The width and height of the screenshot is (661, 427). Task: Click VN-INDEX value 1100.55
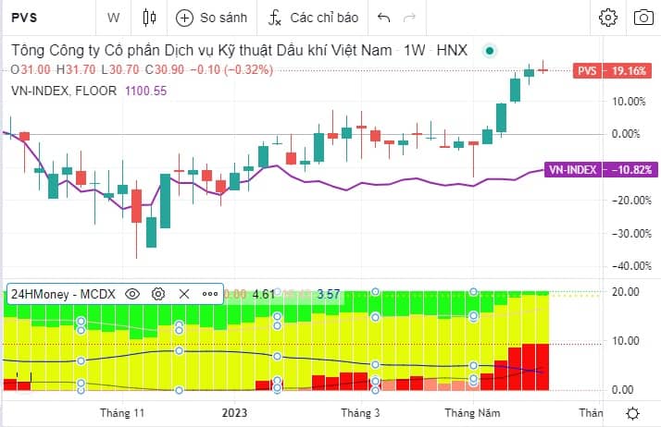(146, 91)
